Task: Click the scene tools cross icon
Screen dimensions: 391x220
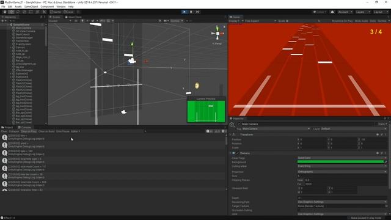Action: 160,21
